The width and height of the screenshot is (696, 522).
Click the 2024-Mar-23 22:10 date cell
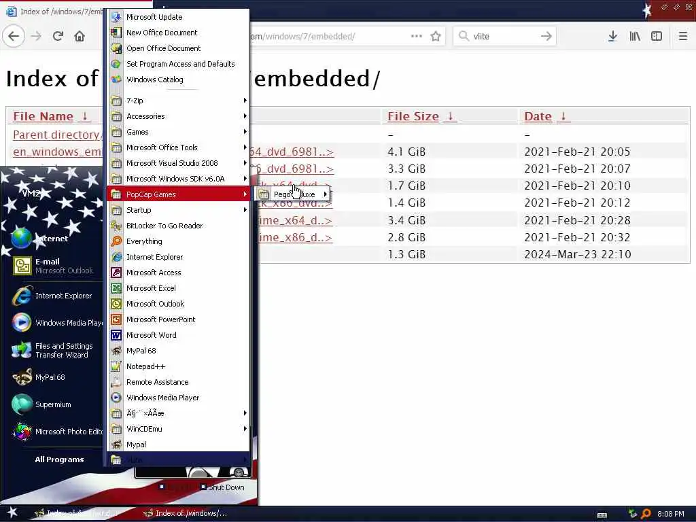(578, 254)
